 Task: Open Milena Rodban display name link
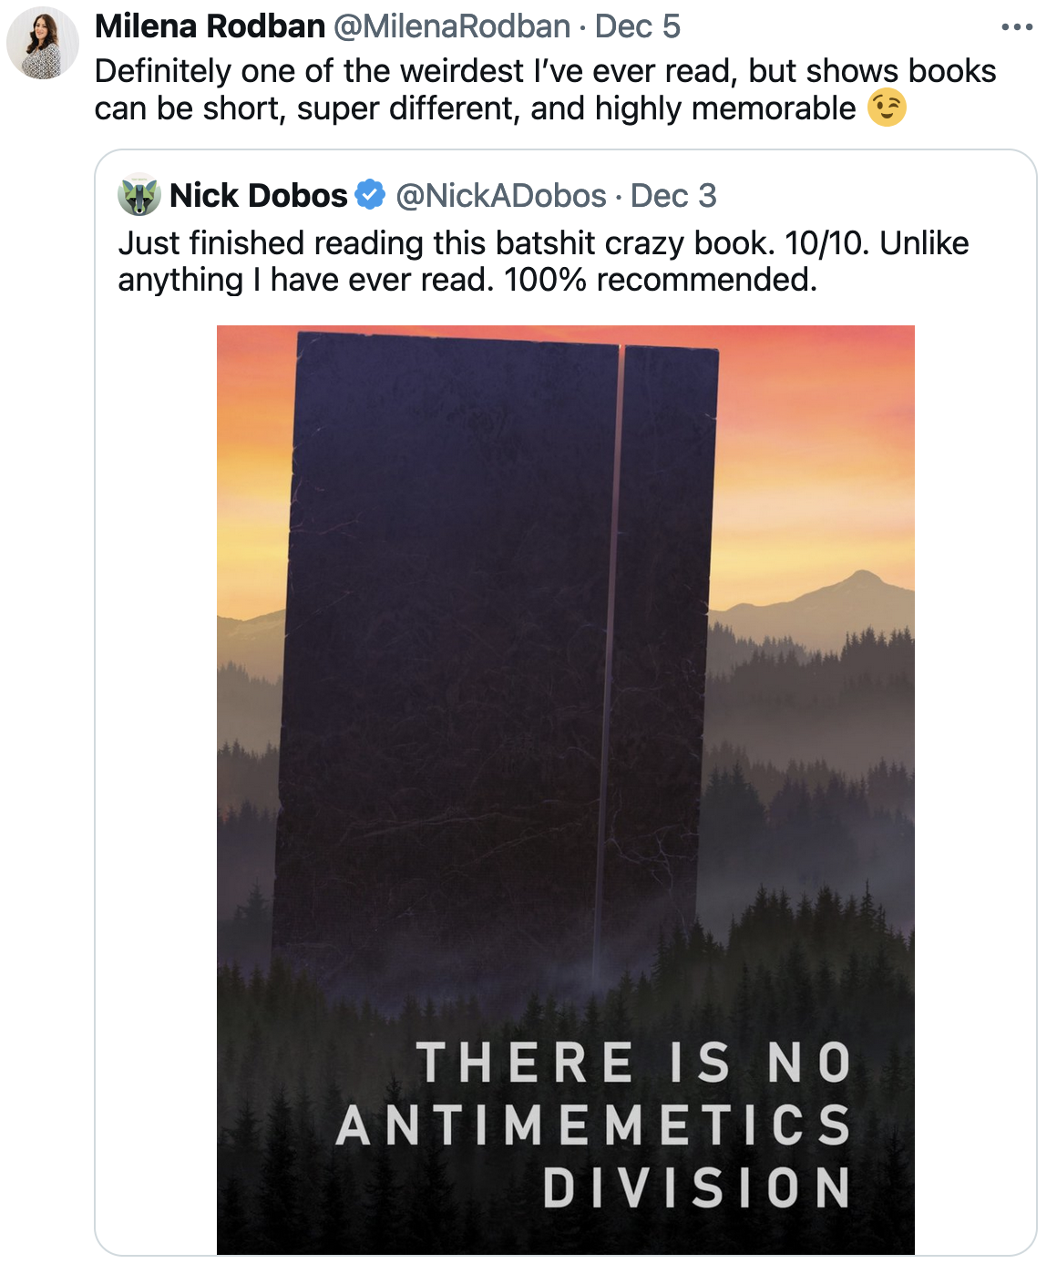coord(210,26)
